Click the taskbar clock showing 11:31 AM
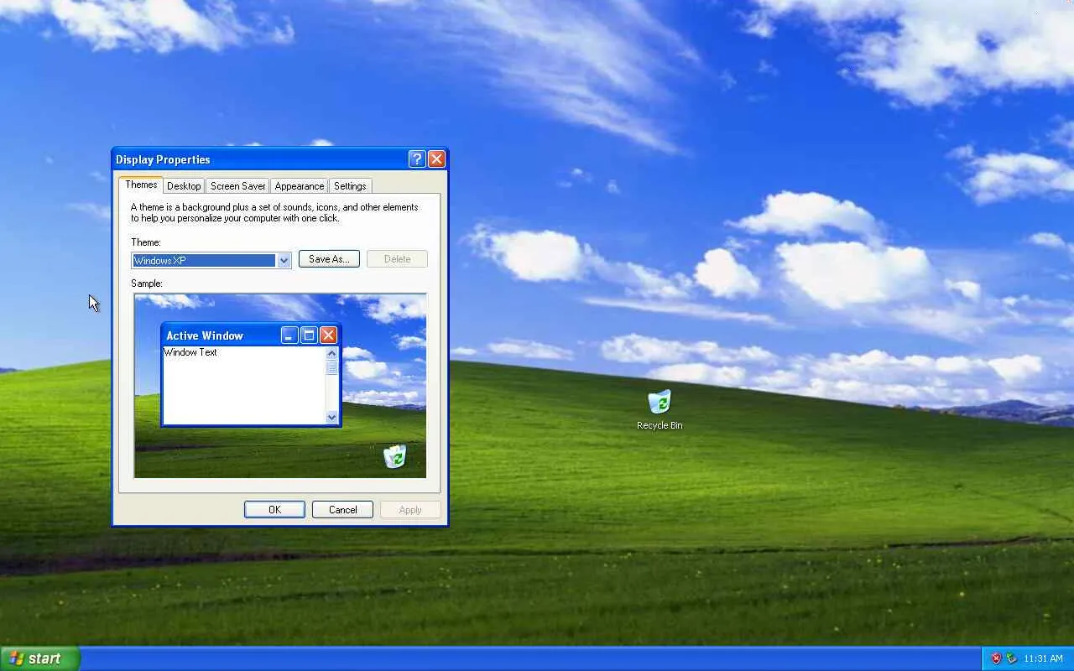 point(1044,658)
